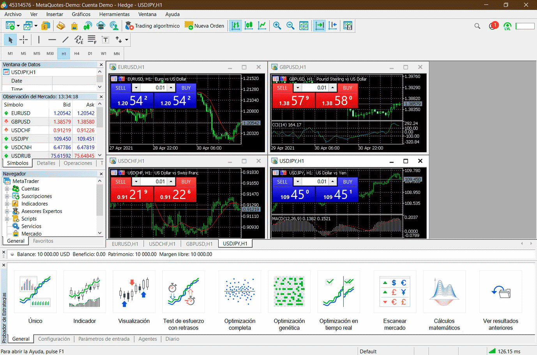
Task: Select Servicios in the Navegador tree
Action: [x=31, y=226]
